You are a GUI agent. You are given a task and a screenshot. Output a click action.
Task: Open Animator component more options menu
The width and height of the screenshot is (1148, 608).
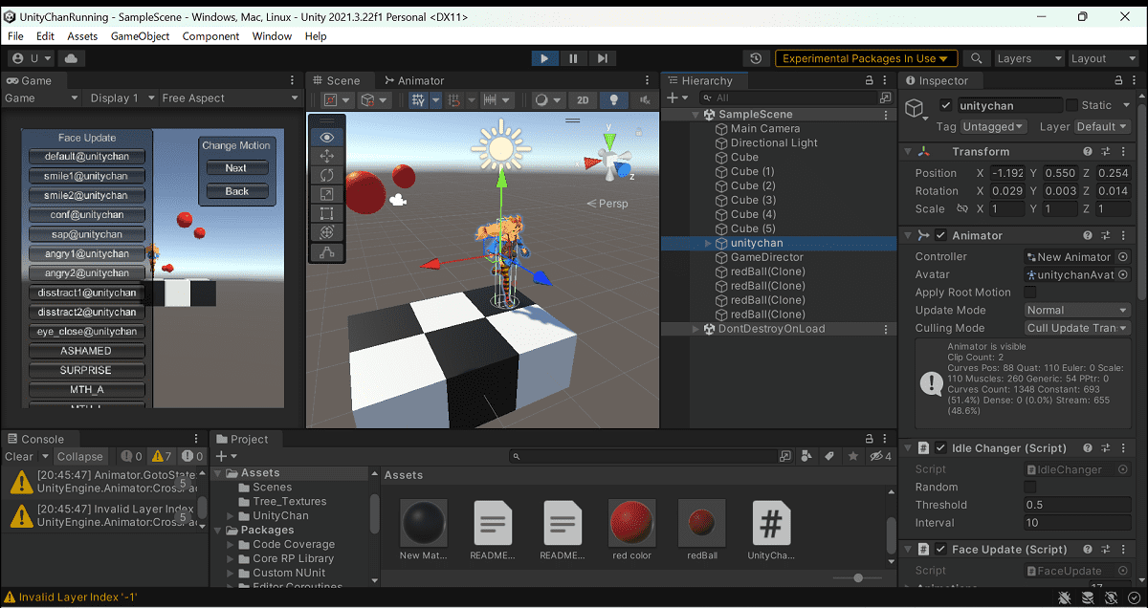click(x=1122, y=235)
